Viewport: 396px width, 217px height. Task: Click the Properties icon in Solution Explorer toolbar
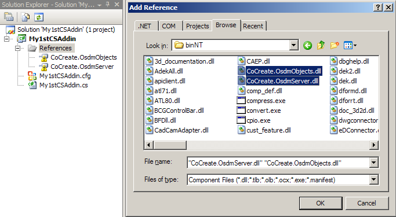9,17
